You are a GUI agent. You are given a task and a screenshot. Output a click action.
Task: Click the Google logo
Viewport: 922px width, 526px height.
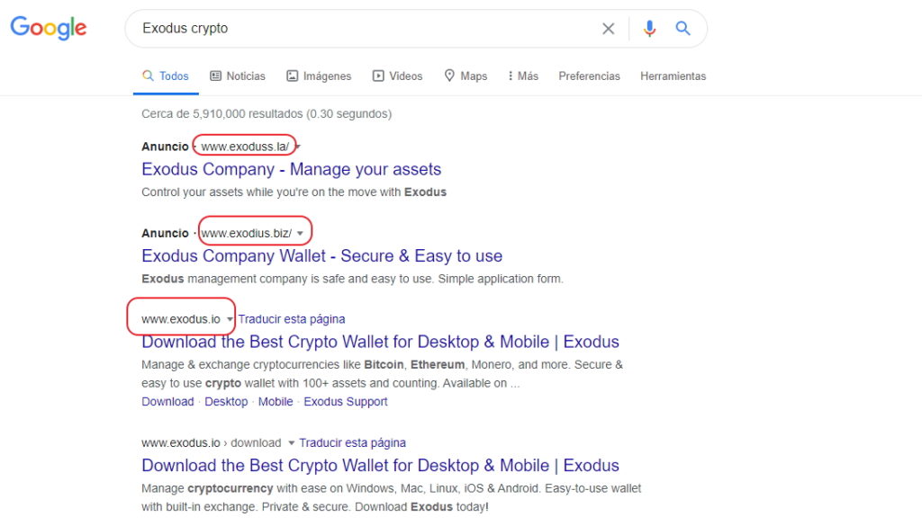pyautogui.click(x=49, y=28)
